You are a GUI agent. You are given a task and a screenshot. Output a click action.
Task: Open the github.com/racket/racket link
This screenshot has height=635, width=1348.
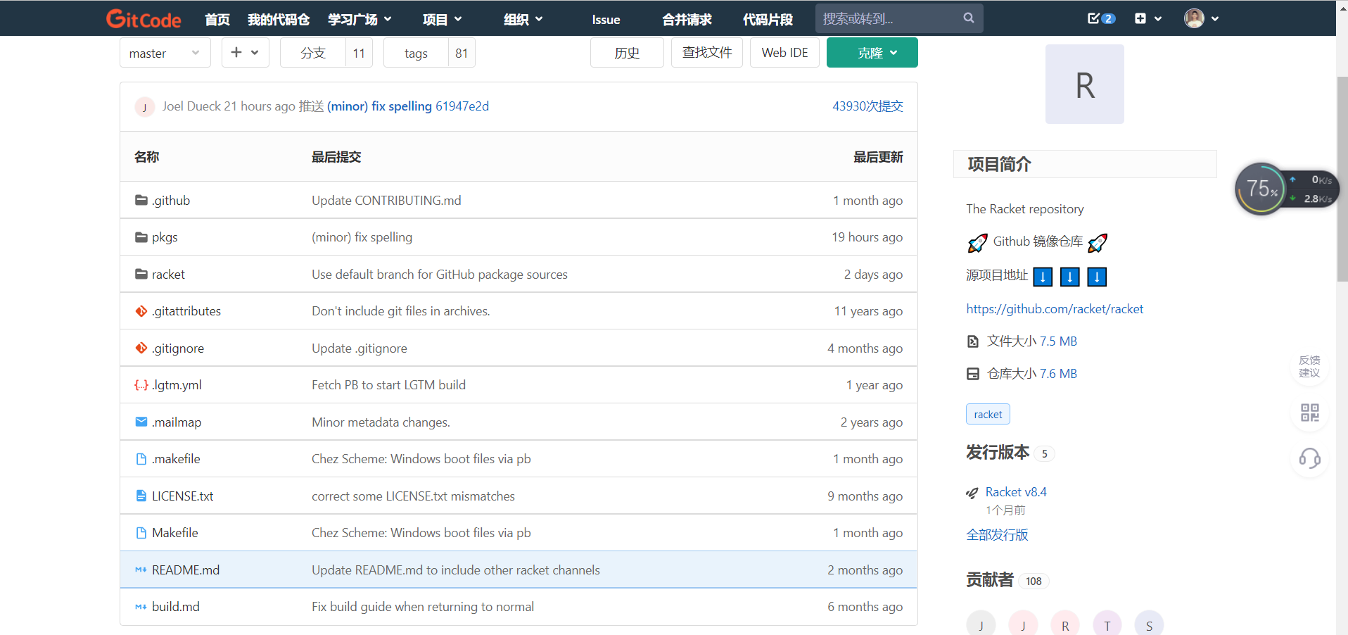(x=1055, y=309)
